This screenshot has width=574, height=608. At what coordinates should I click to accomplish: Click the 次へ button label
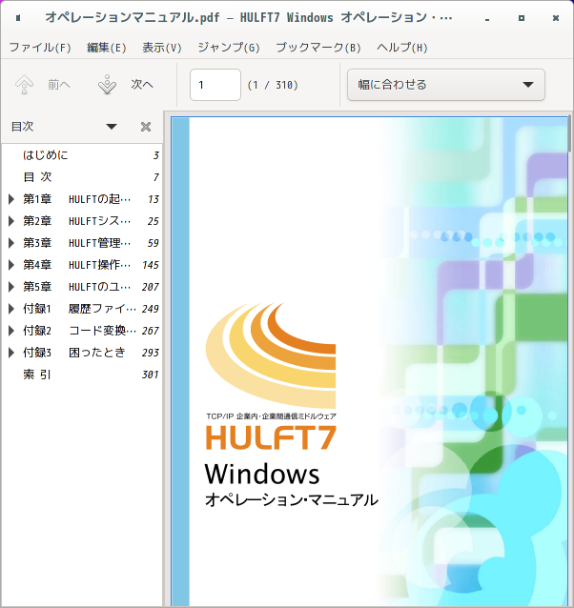(x=142, y=85)
